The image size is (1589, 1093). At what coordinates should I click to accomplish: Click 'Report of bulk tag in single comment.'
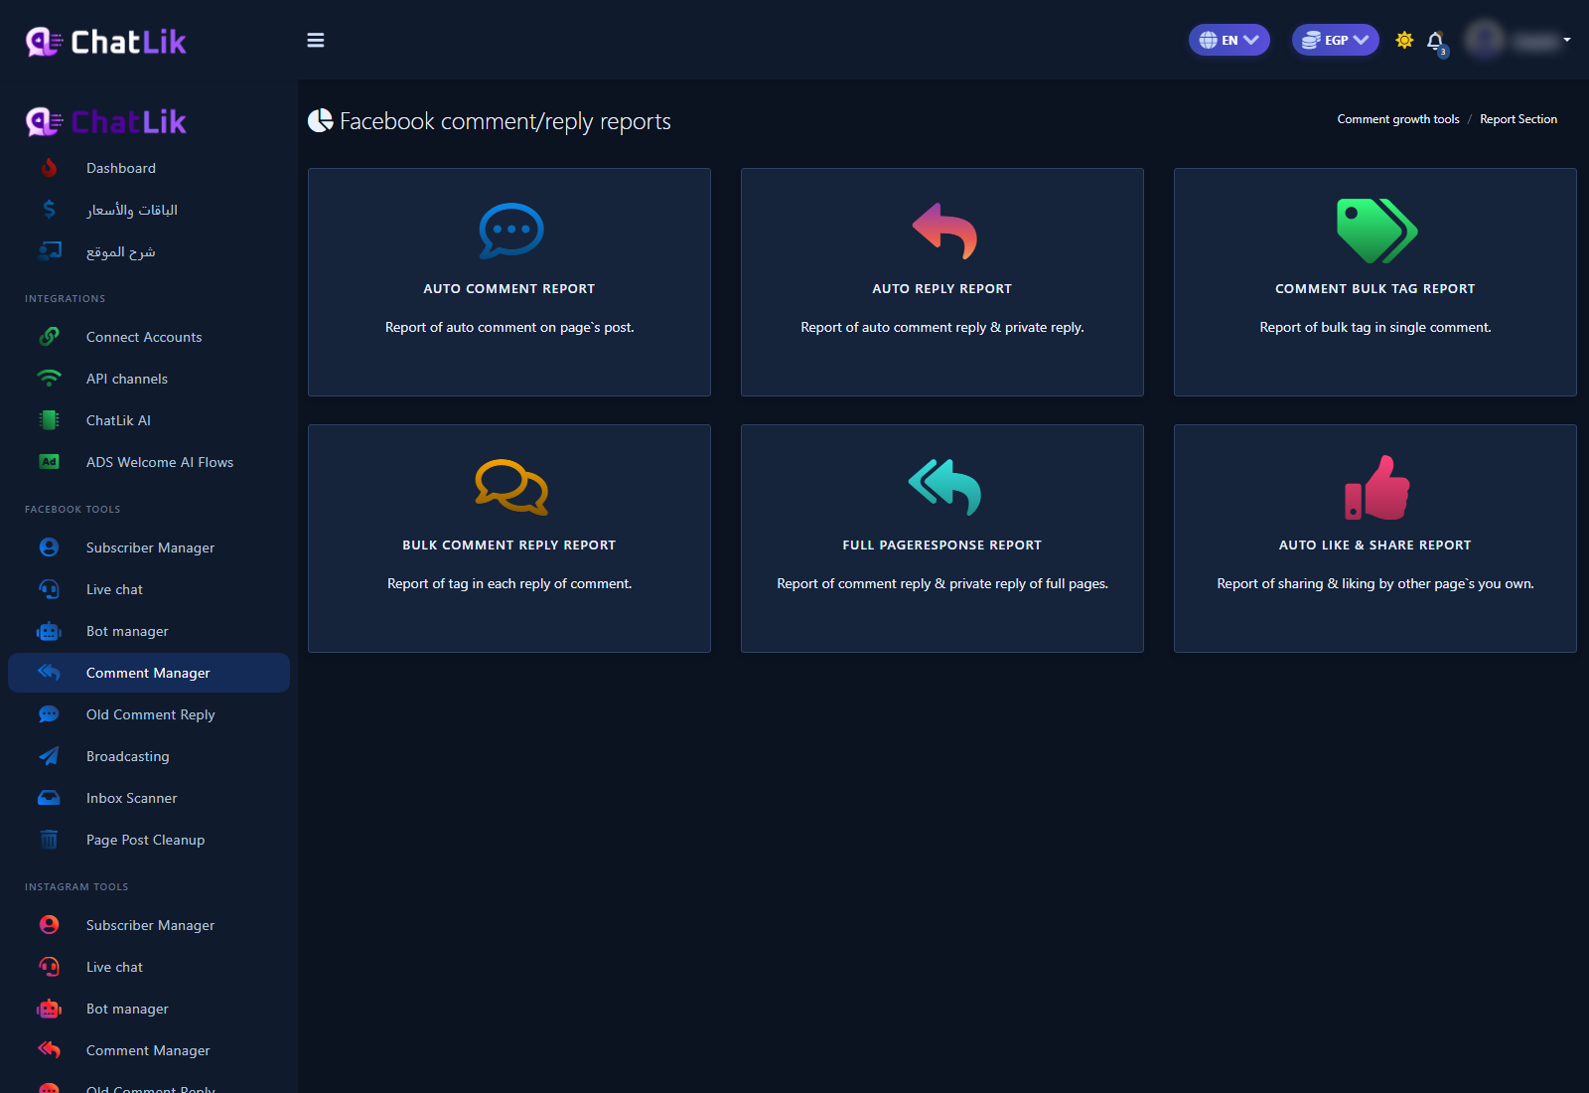click(1375, 328)
